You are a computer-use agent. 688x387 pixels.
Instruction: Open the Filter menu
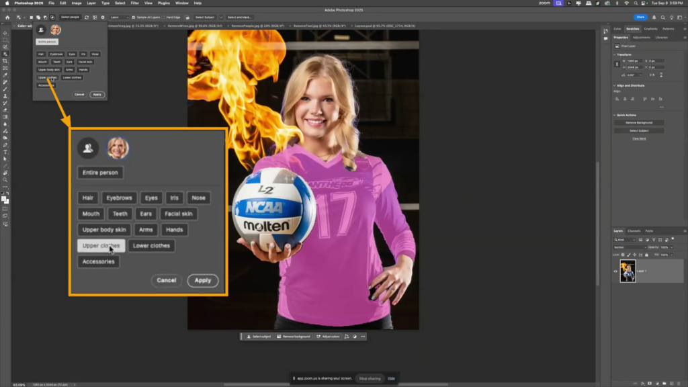[x=134, y=3]
